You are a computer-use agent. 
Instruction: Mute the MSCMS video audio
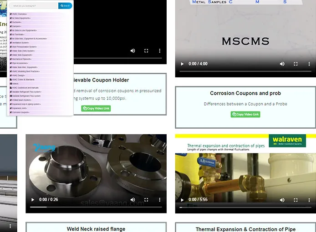282,64
